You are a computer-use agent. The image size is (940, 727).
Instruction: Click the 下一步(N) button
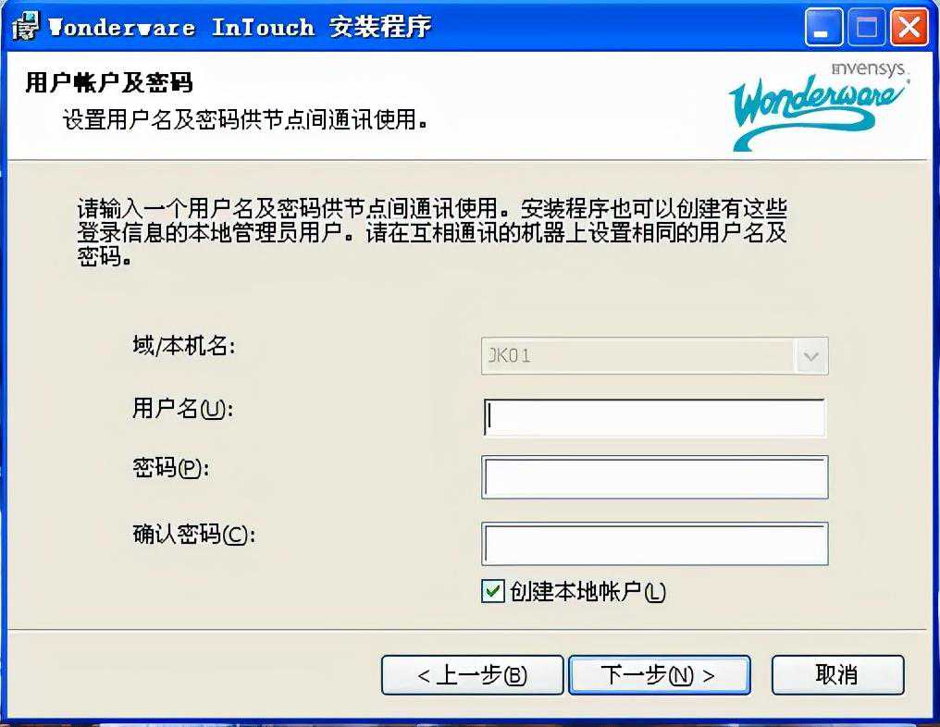[660, 675]
